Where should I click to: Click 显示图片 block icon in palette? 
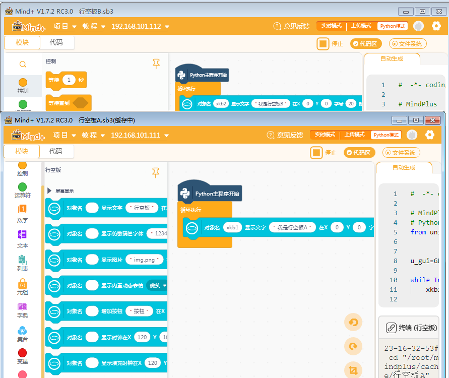(x=54, y=260)
